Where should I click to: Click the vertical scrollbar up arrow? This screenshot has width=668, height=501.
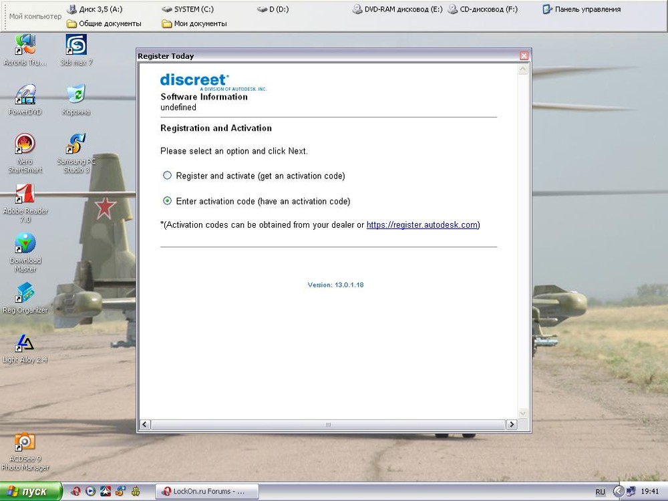tap(523, 69)
